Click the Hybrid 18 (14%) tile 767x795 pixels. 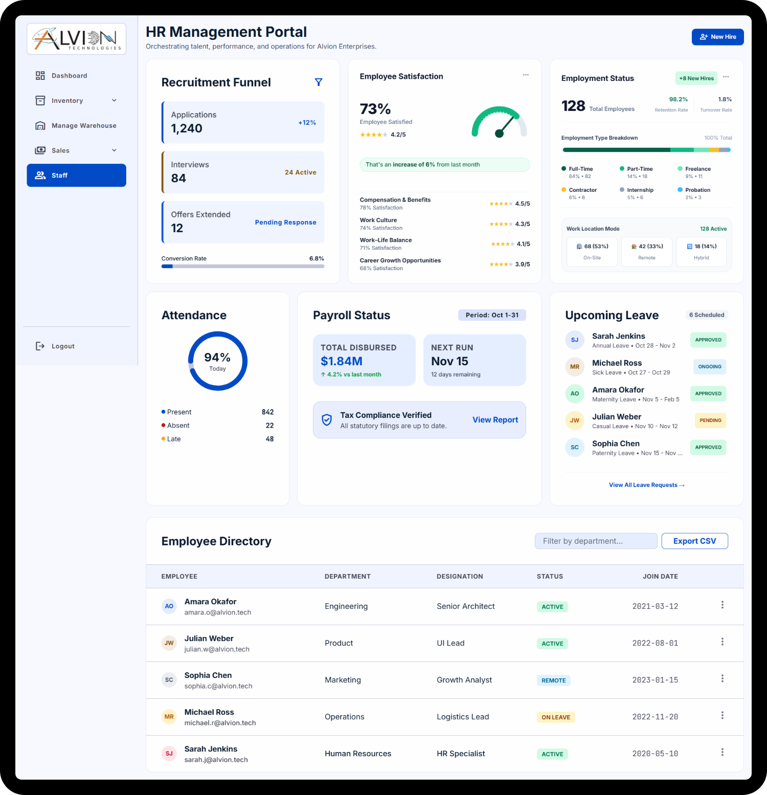click(701, 252)
